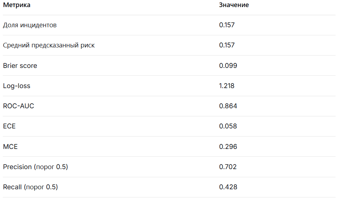The height and width of the screenshot is (202, 343).
Task: Select the Precision (порог 0.5) label
Action: pos(35,167)
